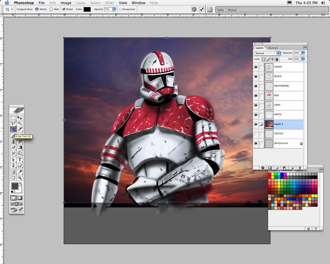Screen dimensions: 330x264
Task: Swap foreground and background colors
Action: 21,184
